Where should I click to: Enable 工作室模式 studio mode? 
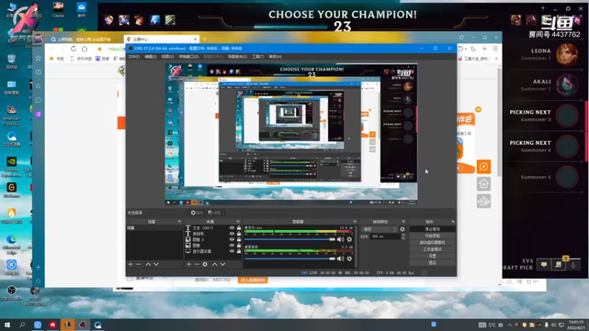coord(432,249)
